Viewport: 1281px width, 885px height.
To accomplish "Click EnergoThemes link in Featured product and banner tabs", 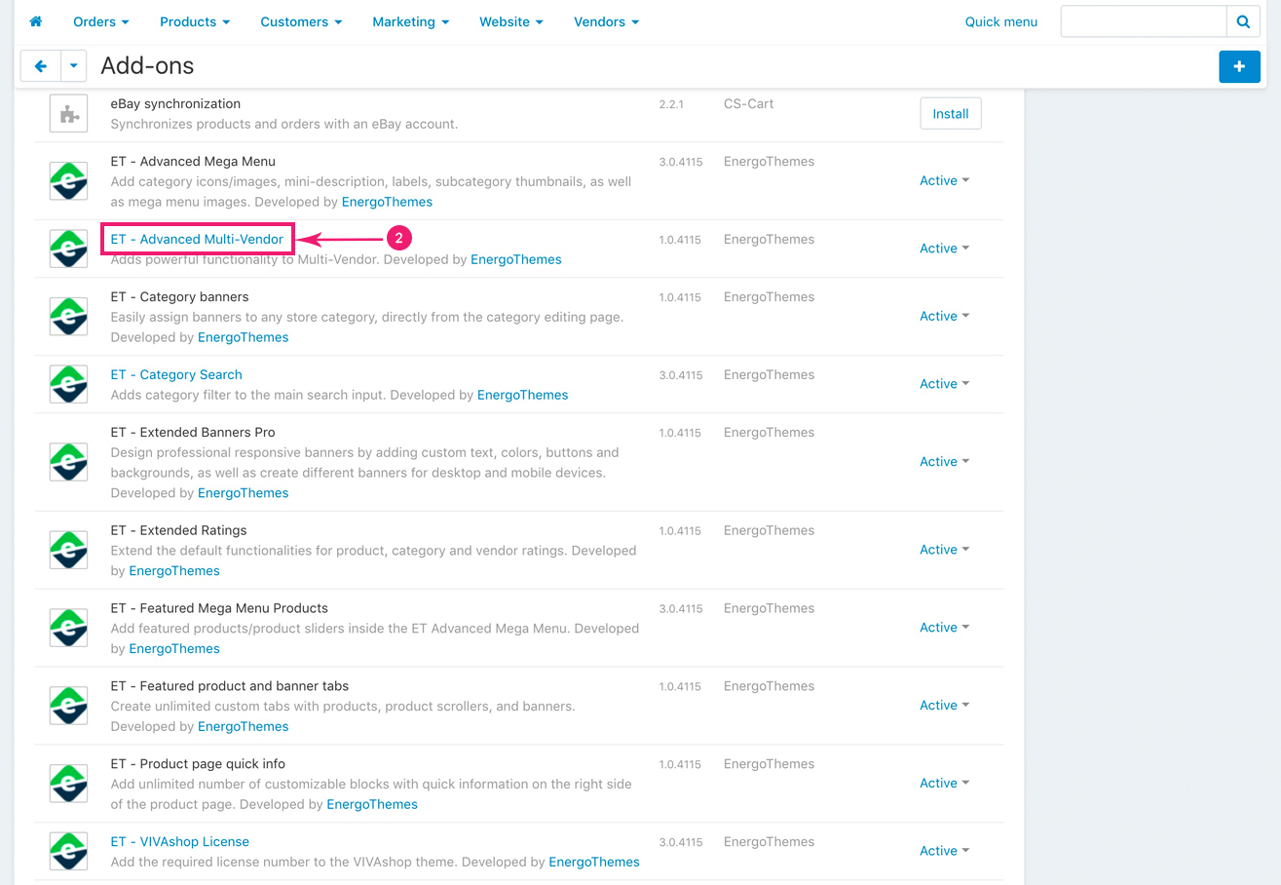I will 244,727.
